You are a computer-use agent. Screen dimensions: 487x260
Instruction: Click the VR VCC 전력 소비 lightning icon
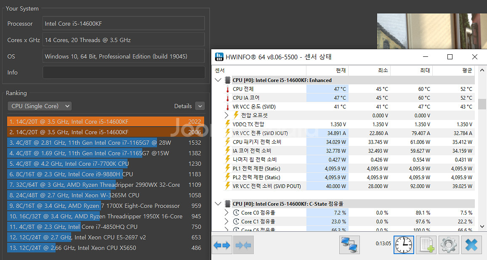tap(228, 186)
